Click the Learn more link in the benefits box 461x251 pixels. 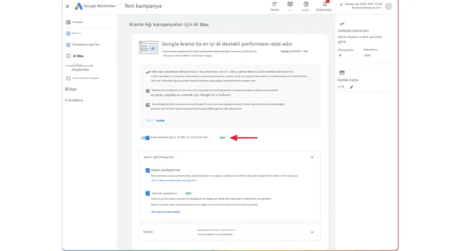(155, 120)
